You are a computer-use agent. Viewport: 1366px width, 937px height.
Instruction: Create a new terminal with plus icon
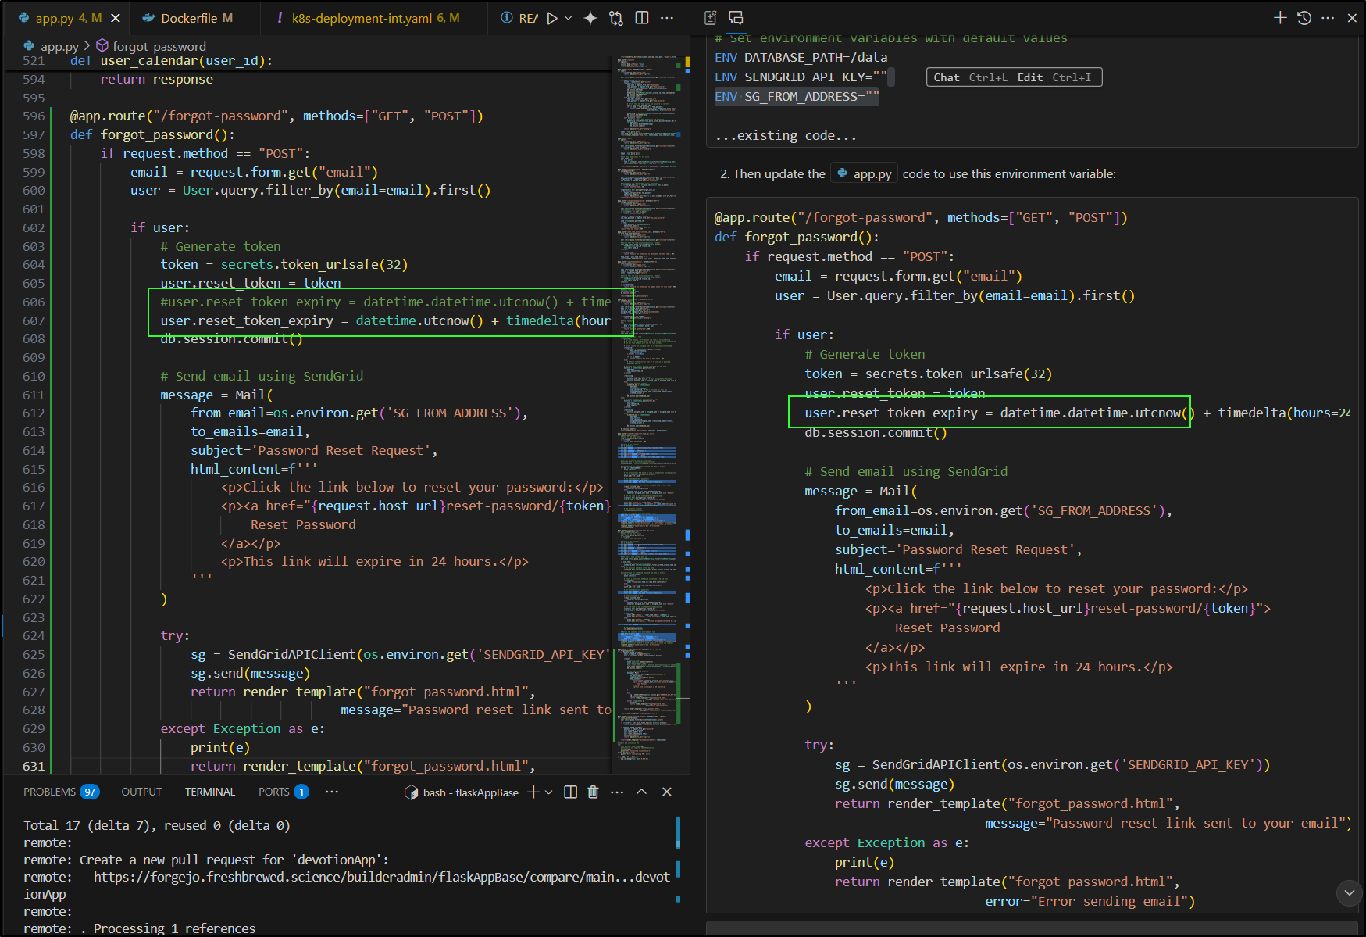pos(533,792)
